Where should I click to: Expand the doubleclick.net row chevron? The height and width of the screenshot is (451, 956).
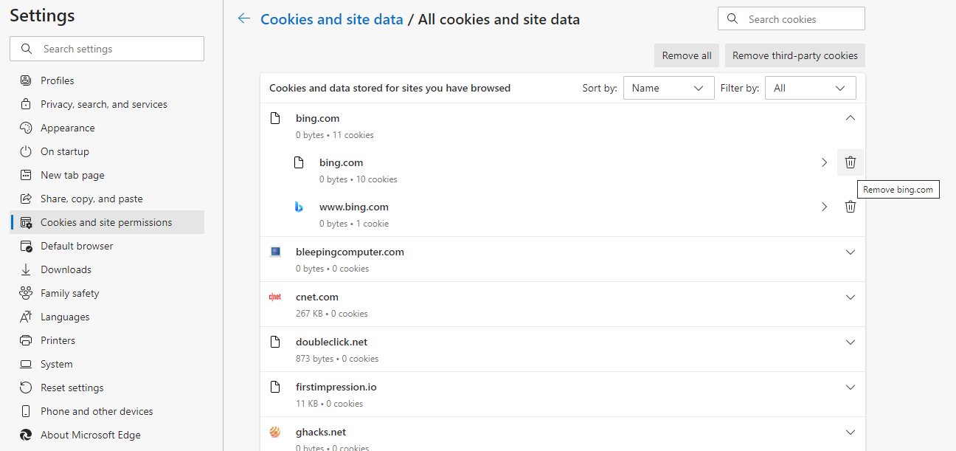point(851,342)
